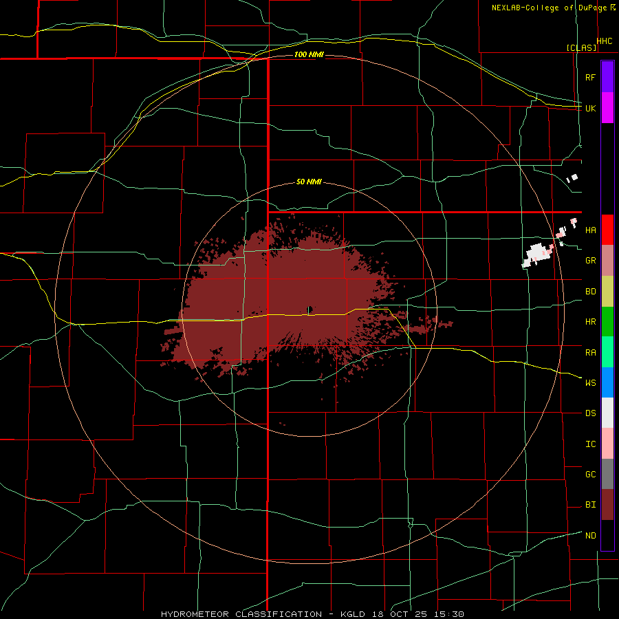Click the RA light-green legend swatch
Screen dimensions: 619x619
[607, 352]
